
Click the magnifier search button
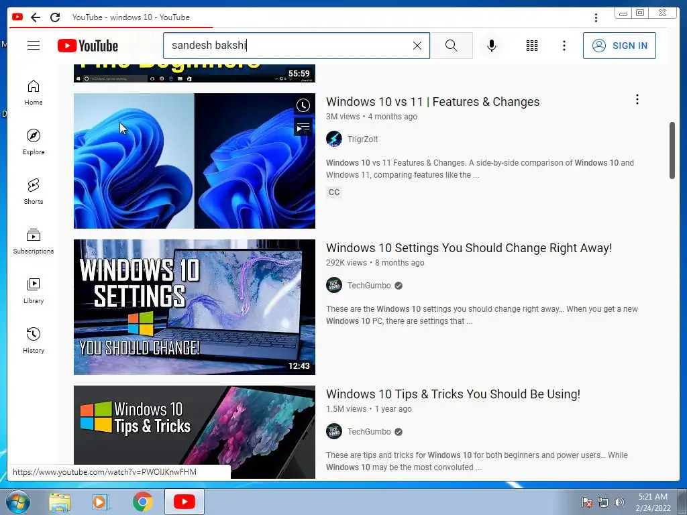point(452,46)
